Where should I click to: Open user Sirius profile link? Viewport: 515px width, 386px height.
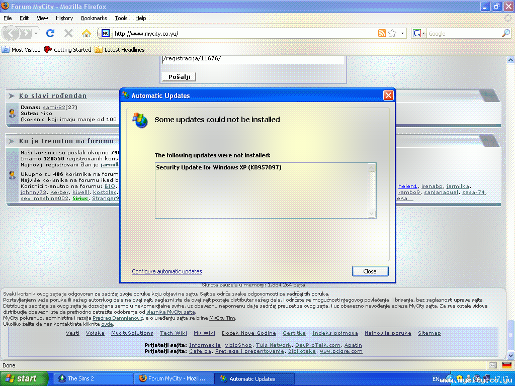click(80, 198)
